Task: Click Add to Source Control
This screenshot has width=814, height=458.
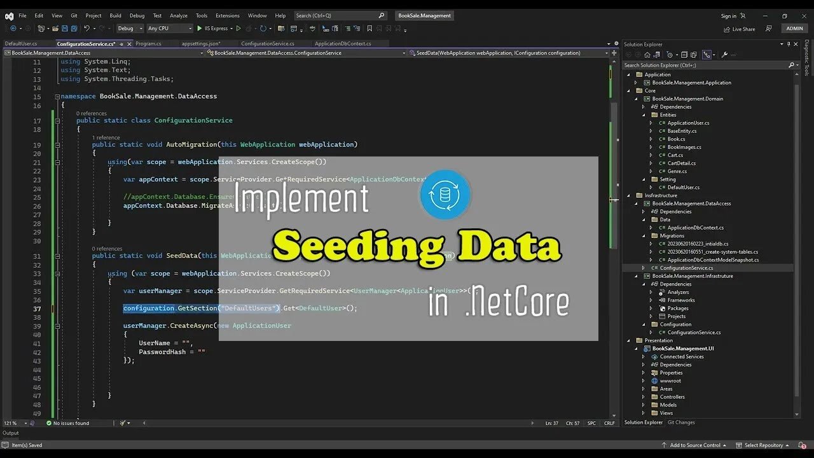Action: 695,445
